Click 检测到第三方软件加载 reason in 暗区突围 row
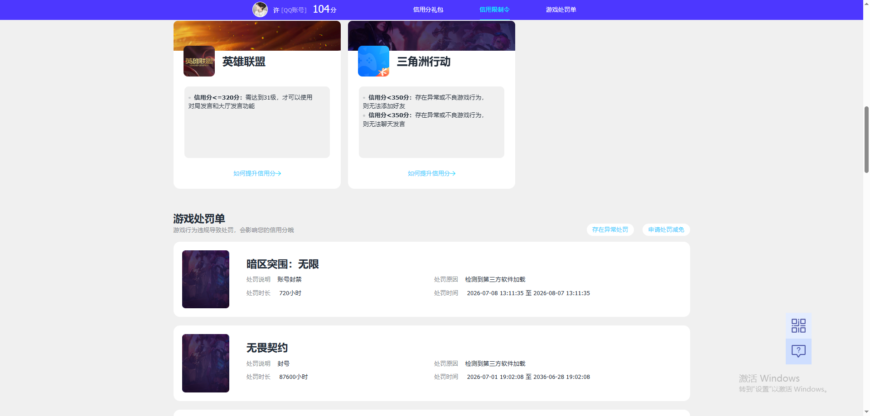The width and height of the screenshot is (870, 416). [x=495, y=280]
